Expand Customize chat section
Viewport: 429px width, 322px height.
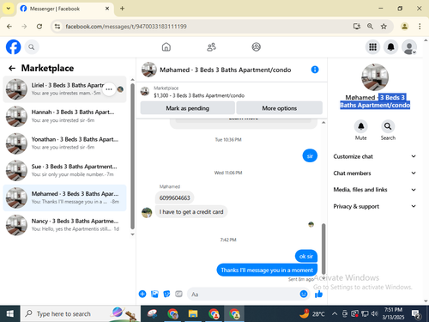(x=374, y=156)
